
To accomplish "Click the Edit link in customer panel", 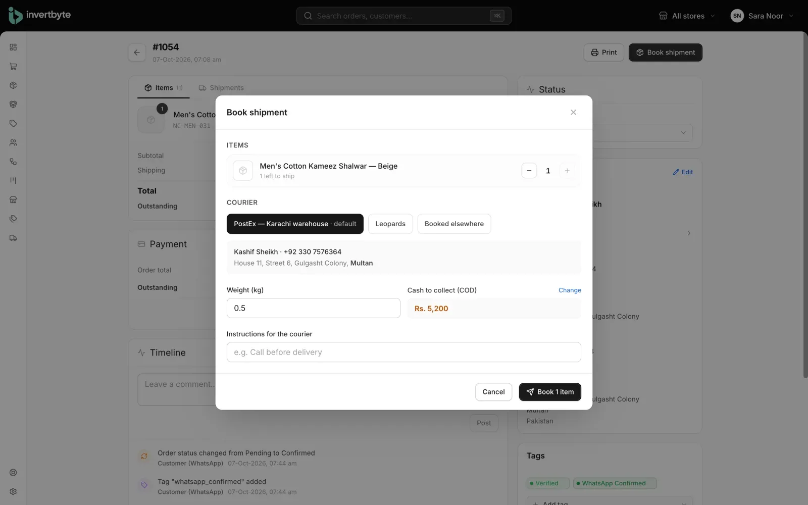I will pyautogui.click(x=683, y=172).
